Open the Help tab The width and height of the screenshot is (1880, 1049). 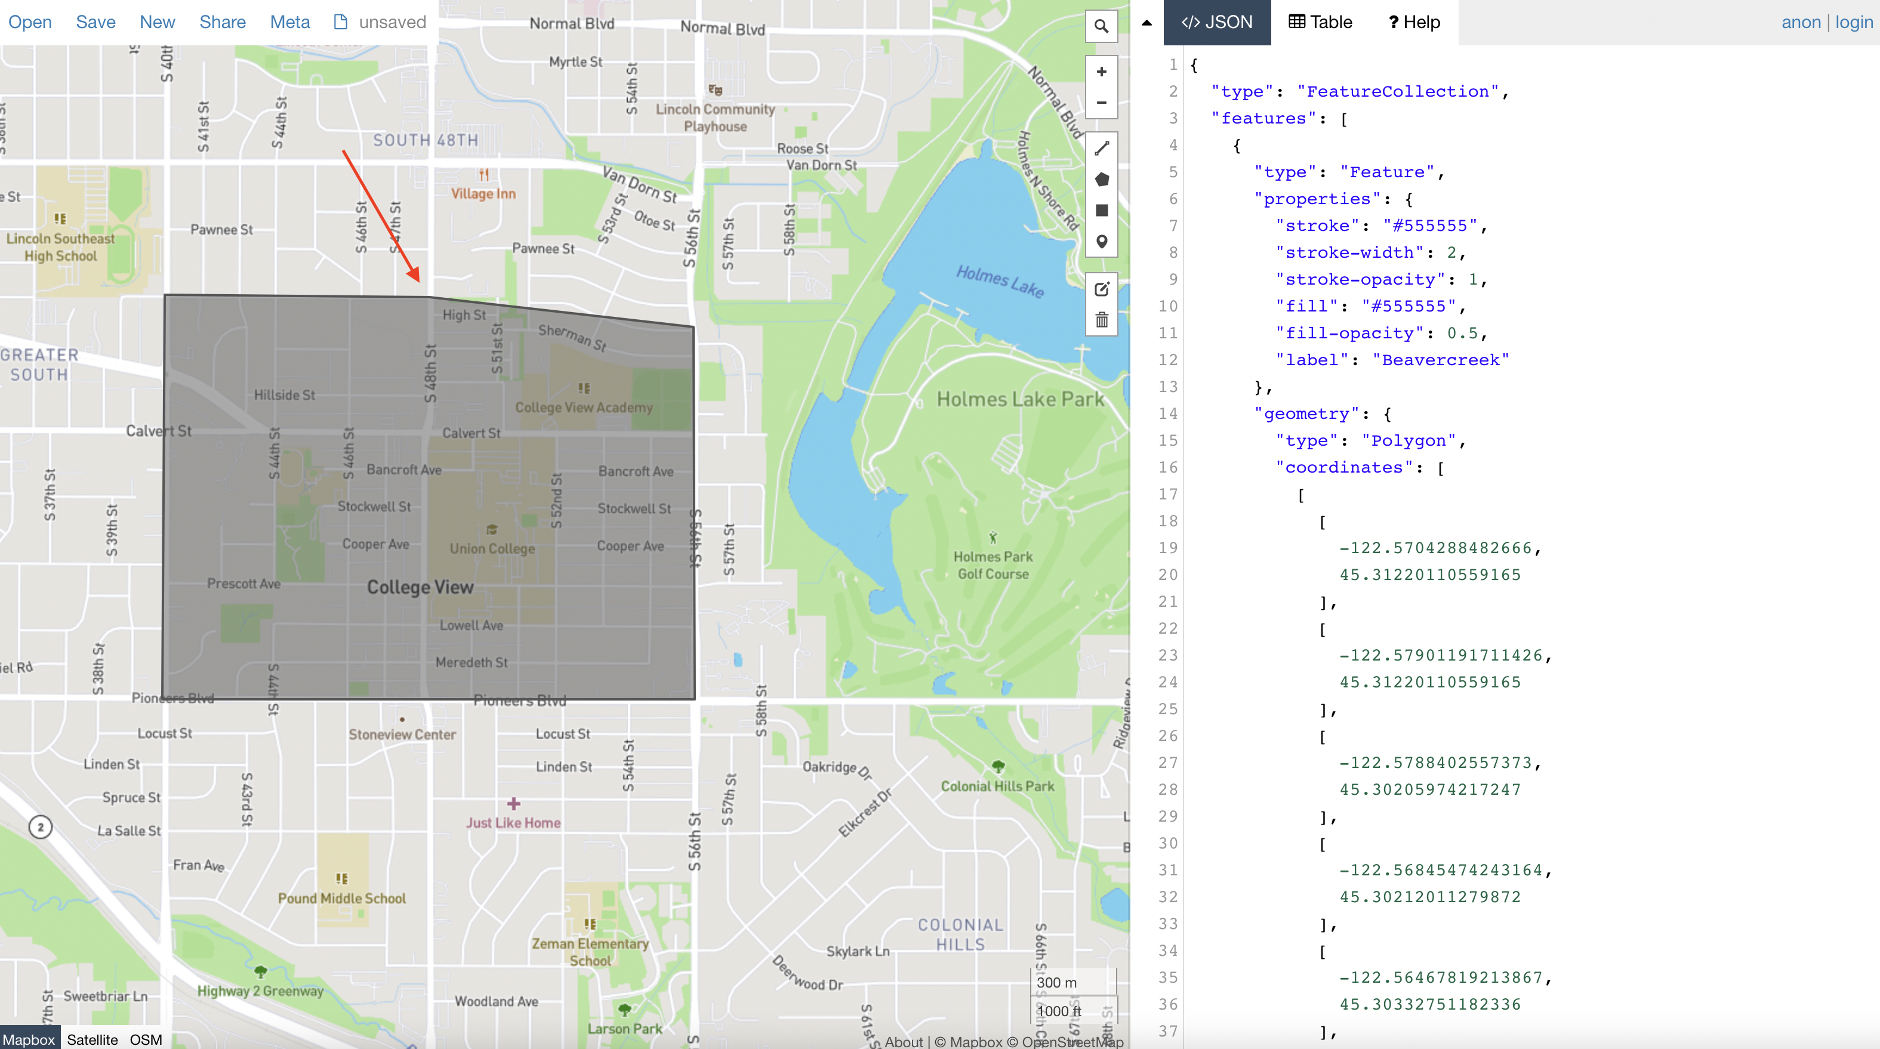point(1414,22)
